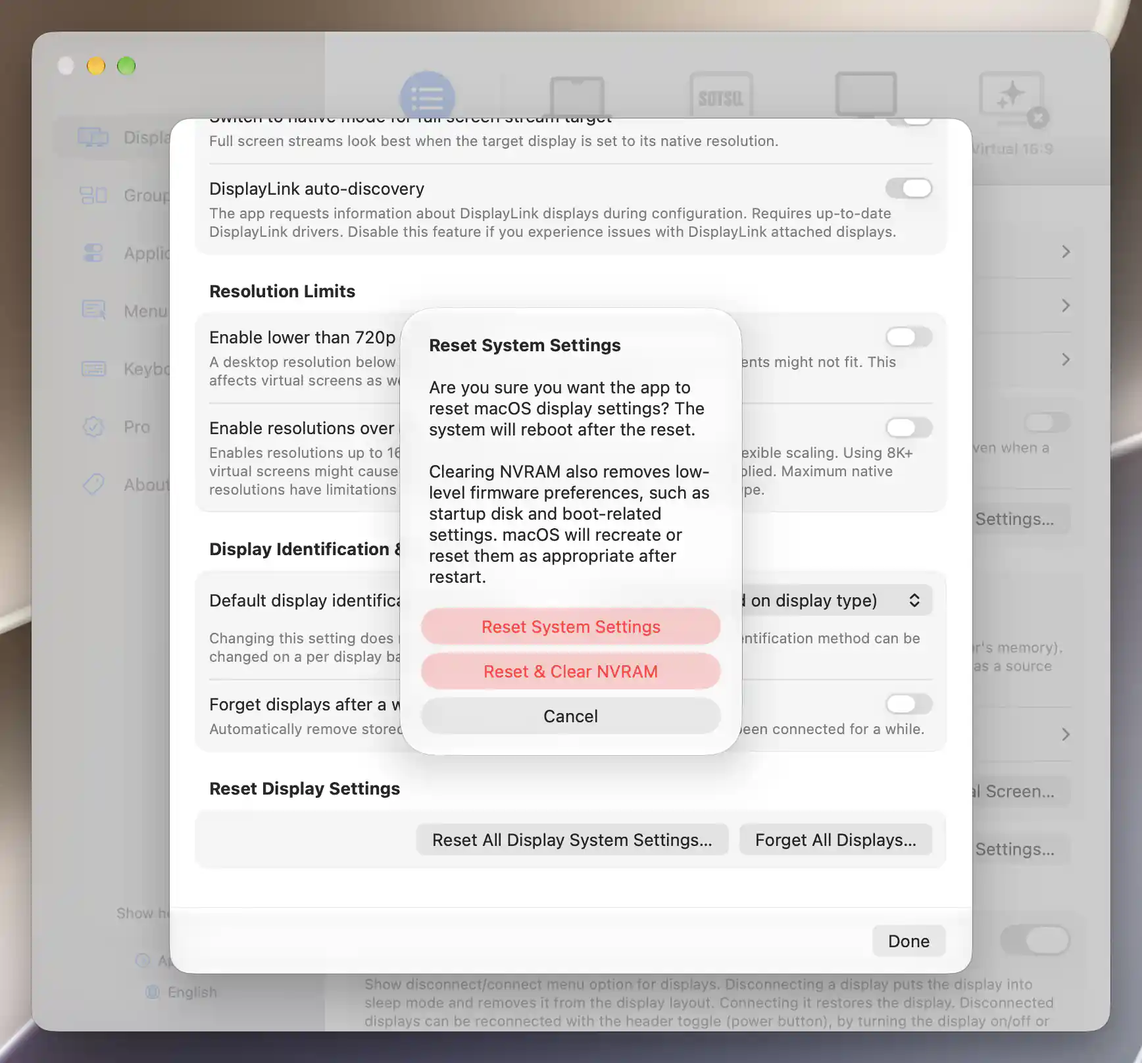This screenshot has width=1142, height=1063.
Task: Select the SOTSU display icon in toolbar
Action: click(722, 96)
